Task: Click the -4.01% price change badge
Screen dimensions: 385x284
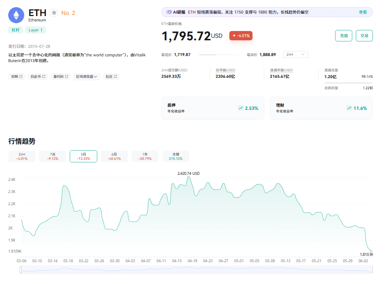Action: tap(241, 36)
